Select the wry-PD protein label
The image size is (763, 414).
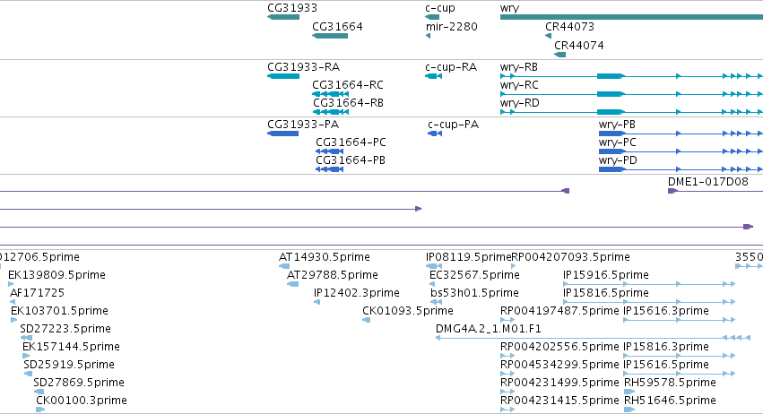point(618,160)
